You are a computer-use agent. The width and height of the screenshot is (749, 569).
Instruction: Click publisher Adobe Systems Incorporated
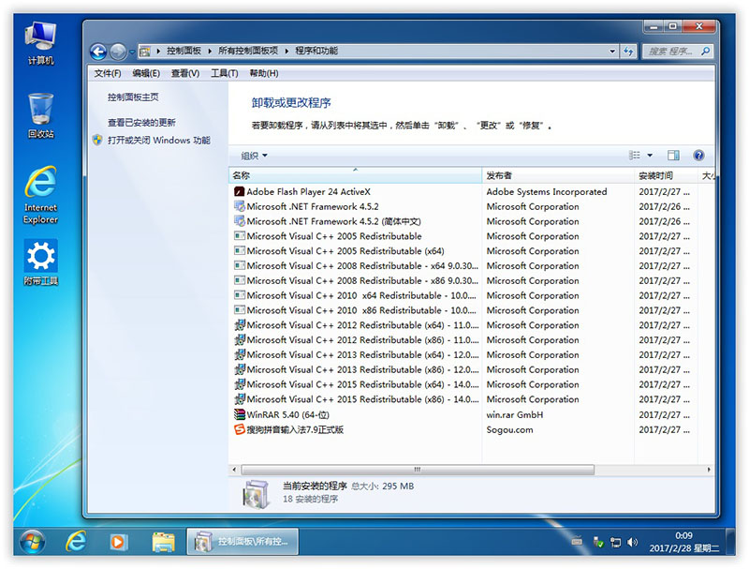click(x=547, y=192)
